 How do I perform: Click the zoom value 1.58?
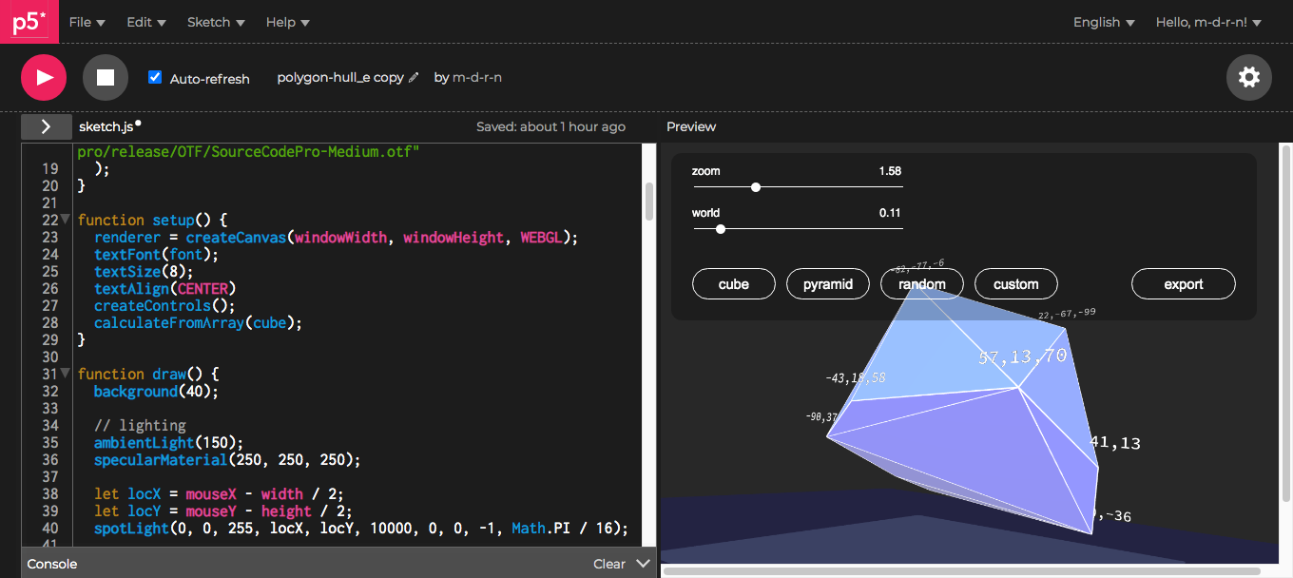890,171
